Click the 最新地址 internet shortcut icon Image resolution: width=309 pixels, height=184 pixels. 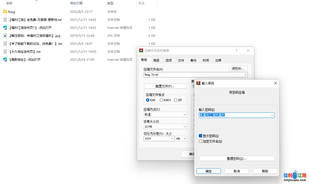(5, 59)
